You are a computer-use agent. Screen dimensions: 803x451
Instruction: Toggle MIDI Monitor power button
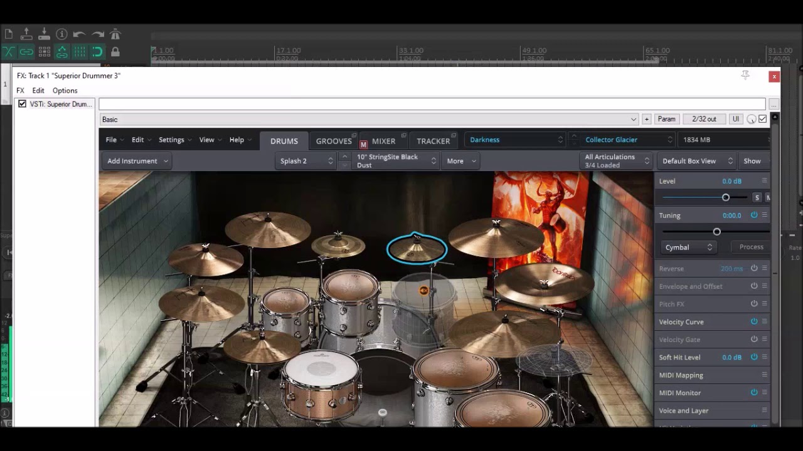[754, 392]
